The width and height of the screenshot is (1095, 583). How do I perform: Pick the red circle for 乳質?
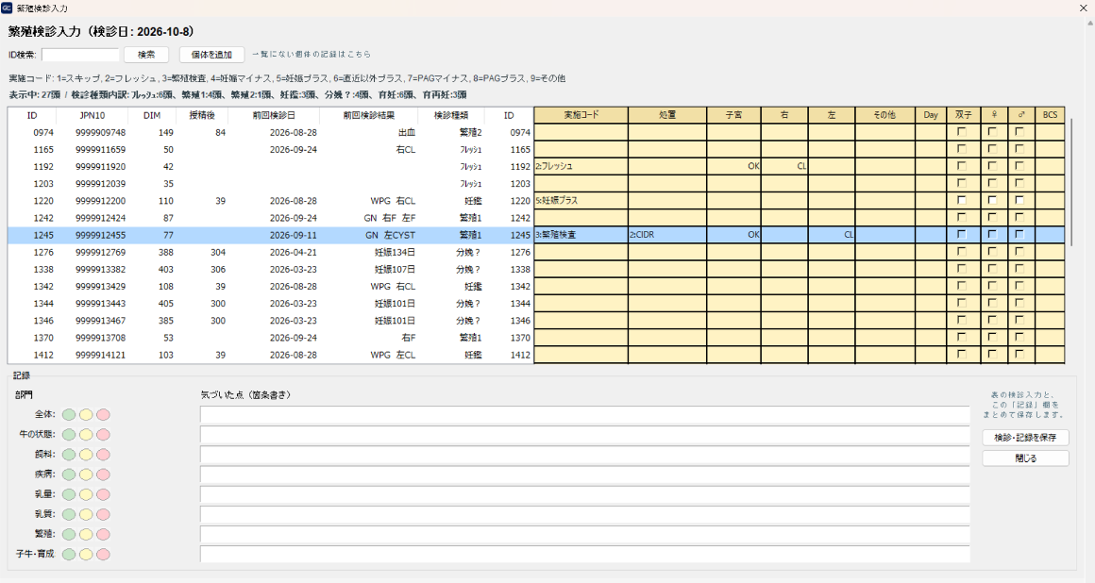pos(103,514)
